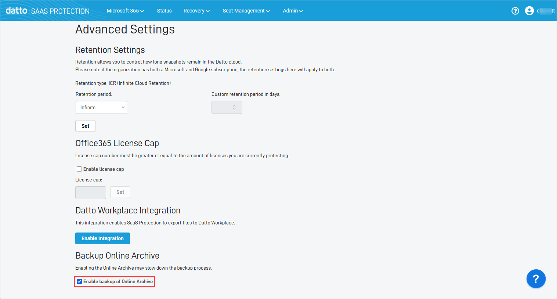Image resolution: width=557 pixels, height=299 pixels.
Task: Click the Enable license cap label text
Action: 104,169
